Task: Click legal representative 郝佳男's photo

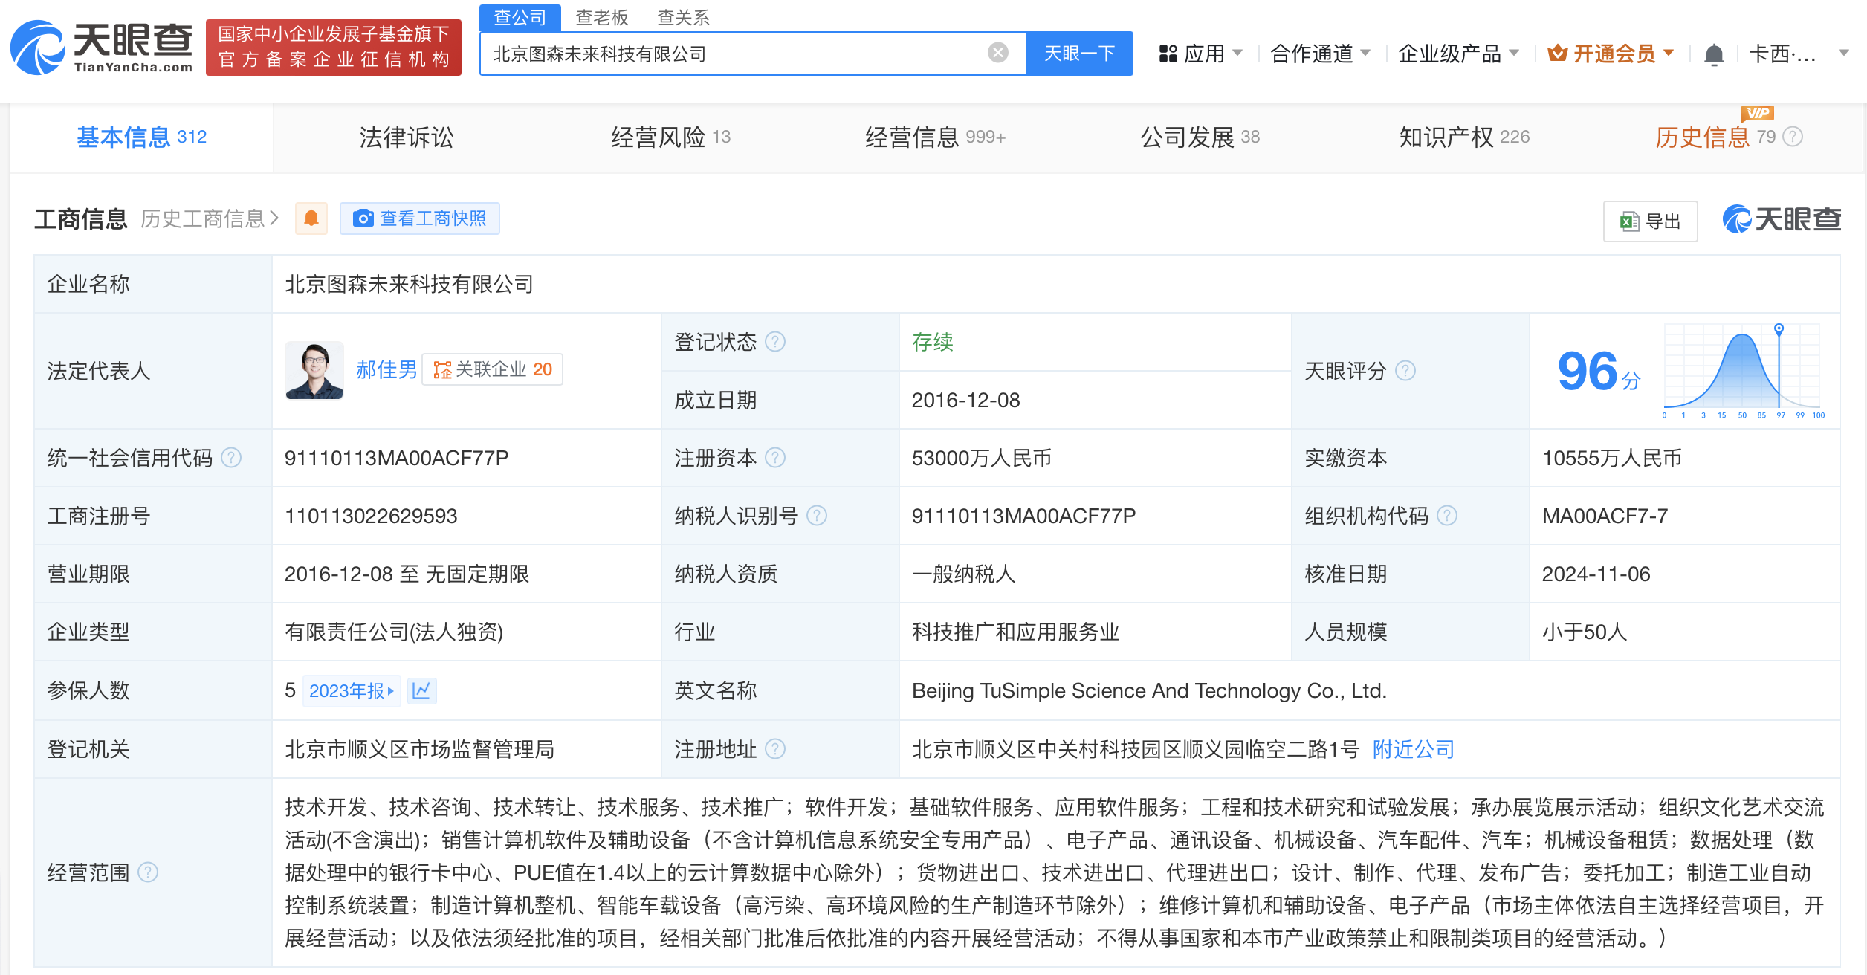Action: (x=314, y=370)
